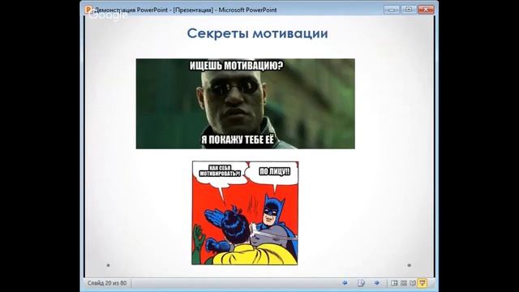The height and width of the screenshot is (292, 519).
Task: Restore down the PowerPoint window
Action: 409,10
